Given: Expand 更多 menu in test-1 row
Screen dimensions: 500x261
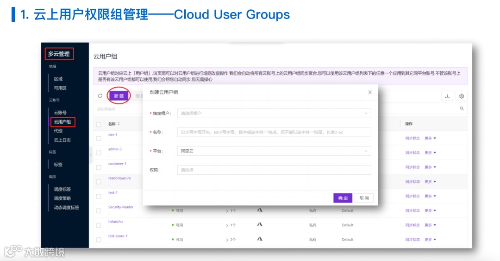Looking at the screenshot, I should tap(430, 196).
